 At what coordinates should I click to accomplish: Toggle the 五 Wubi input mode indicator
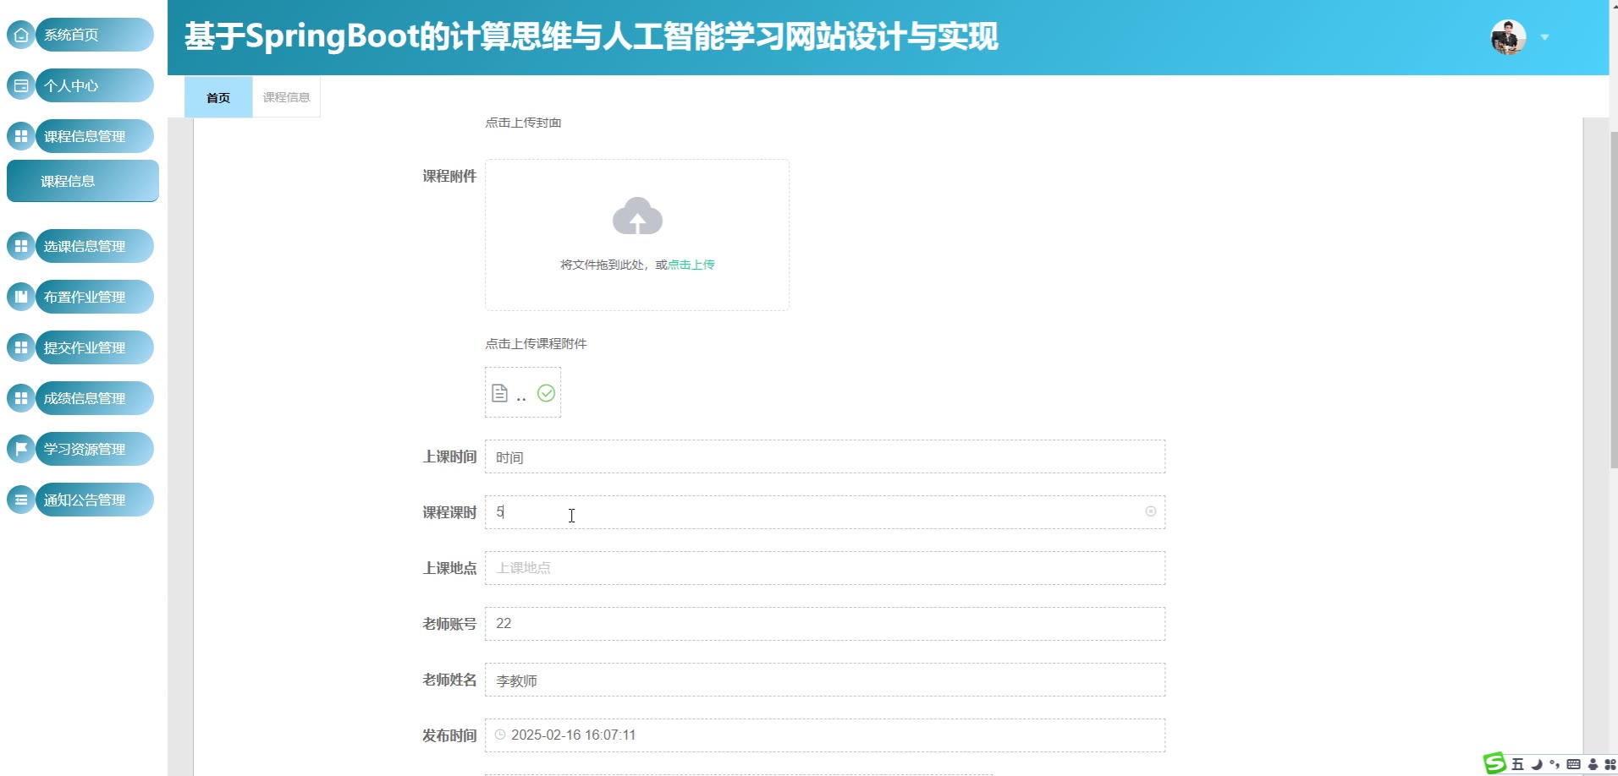(x=1517, y=764)
